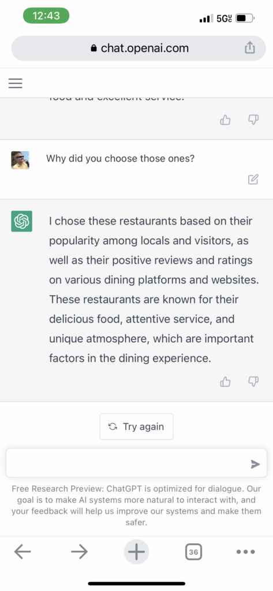273x591 pixels.
Task: Thumbs up the restaurant explanation response
Action: (225, 382)
